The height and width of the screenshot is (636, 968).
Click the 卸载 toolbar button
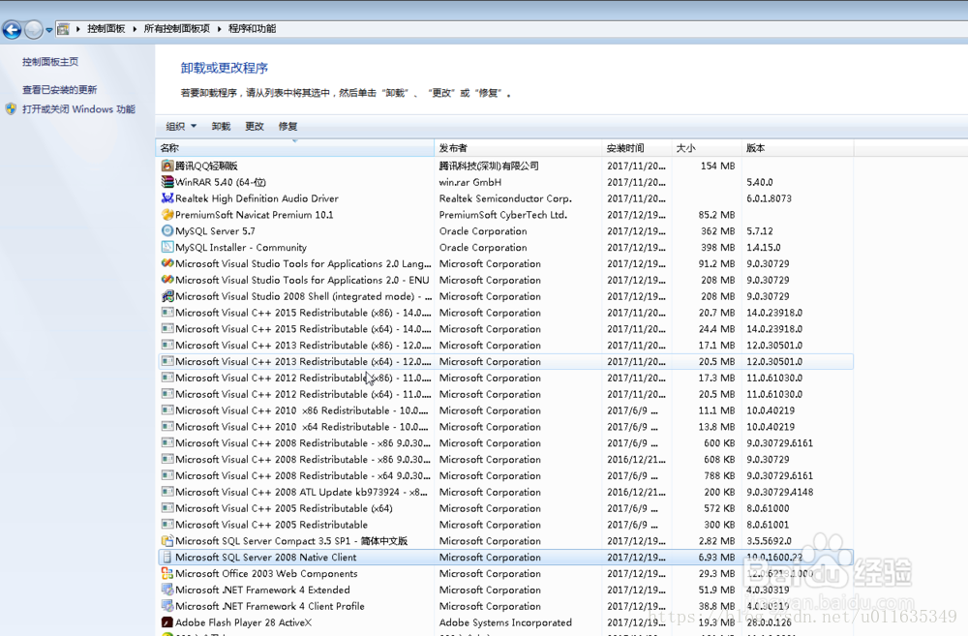point(221,126)
